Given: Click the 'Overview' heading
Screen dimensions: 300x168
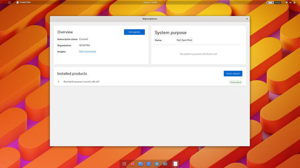Looking at the screenshot, I should pyautogui.click(x=65, y=32).
